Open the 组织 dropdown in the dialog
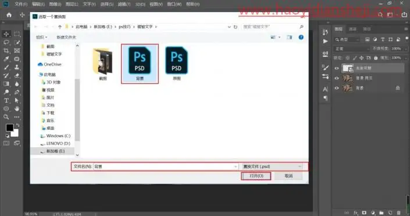The image size is (410, 216). pyautogui.click(x=41, y=37)
